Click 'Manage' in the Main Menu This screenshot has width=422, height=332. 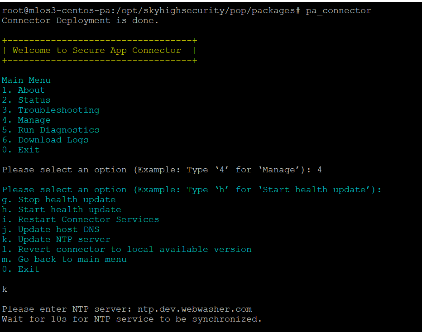26,120
